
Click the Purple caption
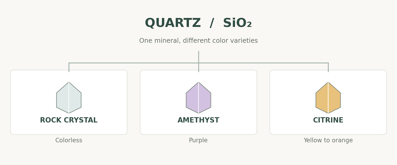click(198, 140)
